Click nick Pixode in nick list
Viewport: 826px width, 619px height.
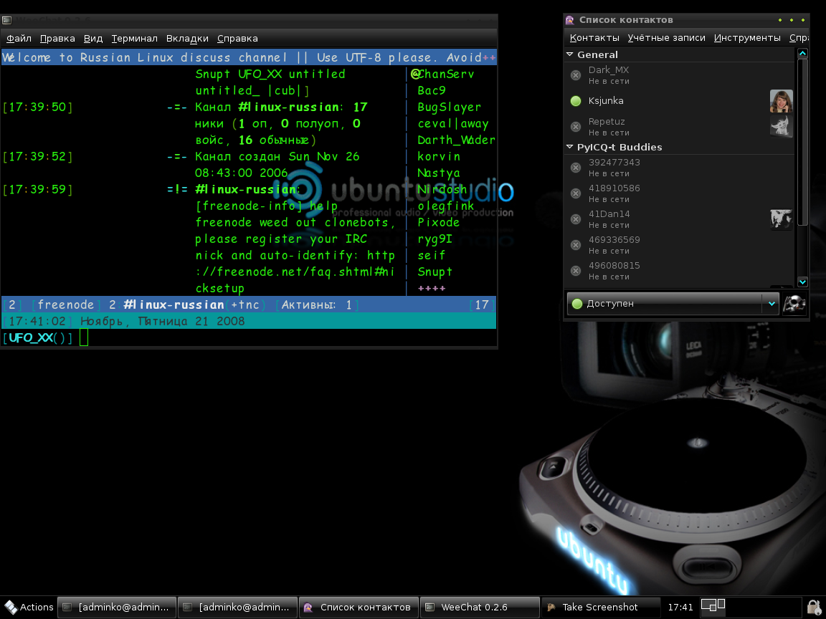(x=438, y=222)
